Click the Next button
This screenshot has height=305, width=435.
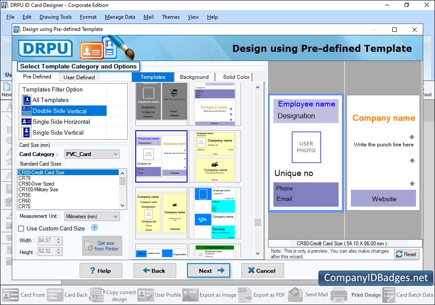(x=209, y=271)
